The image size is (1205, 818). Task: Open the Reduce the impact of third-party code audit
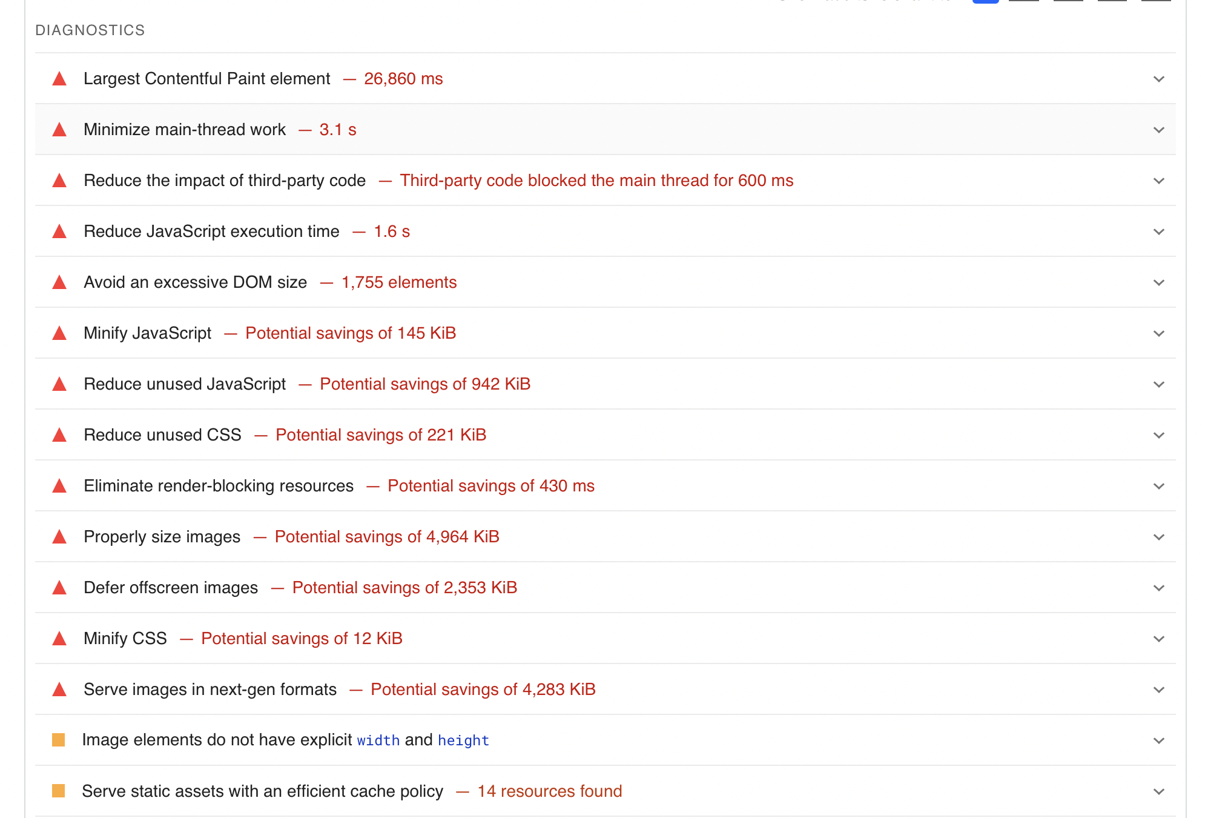tap(225, 181)
